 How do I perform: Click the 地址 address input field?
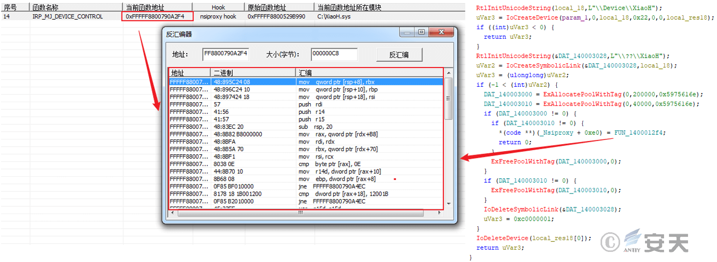point(225,54)
